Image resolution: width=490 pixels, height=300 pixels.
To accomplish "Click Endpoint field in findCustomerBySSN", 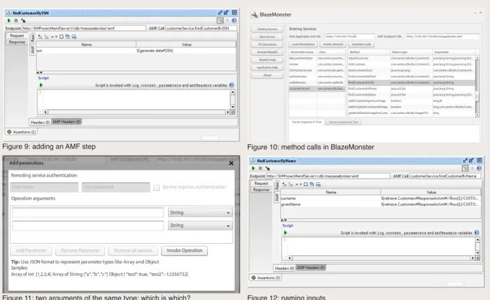I will click(84, 28).
